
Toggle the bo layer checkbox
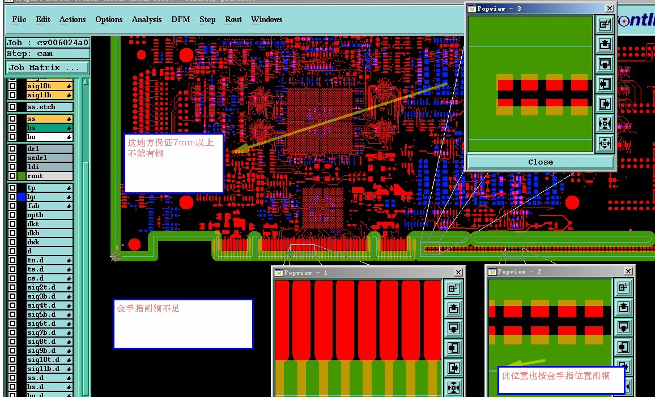[x=12, y=137]
